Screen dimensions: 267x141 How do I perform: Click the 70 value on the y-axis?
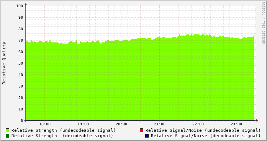21,41
